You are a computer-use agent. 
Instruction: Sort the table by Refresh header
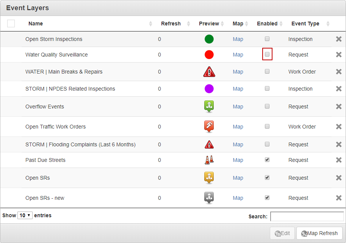(x=171, y=24)
